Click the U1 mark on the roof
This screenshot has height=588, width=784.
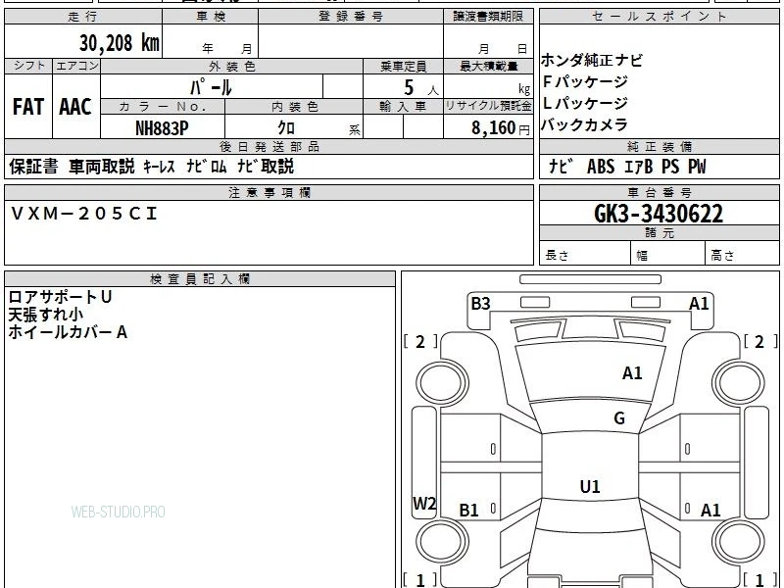point(590,486)
